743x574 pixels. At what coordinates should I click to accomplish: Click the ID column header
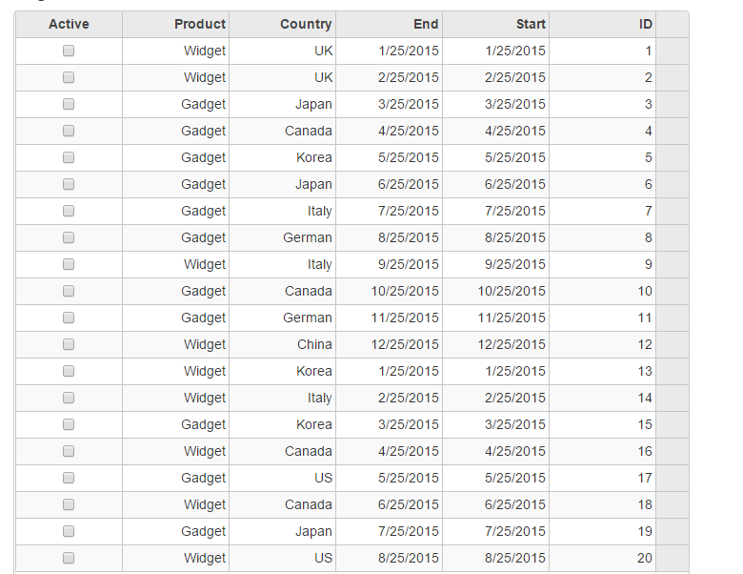(x=603, y=25)
